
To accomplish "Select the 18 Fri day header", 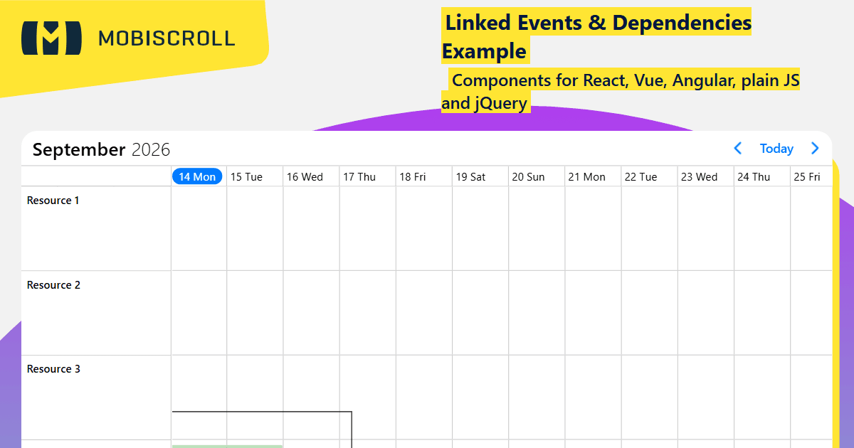I will [413, 177].
